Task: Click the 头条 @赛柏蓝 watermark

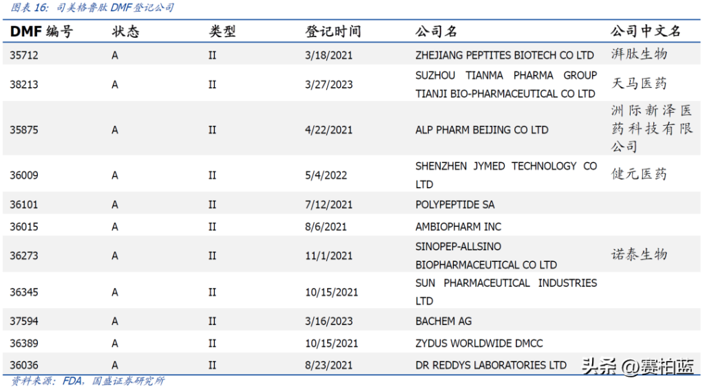Action: click(x=638, y=366)
